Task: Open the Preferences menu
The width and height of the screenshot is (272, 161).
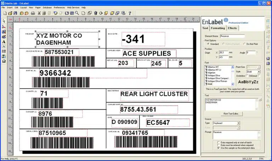Action: (x=59, y=8)
